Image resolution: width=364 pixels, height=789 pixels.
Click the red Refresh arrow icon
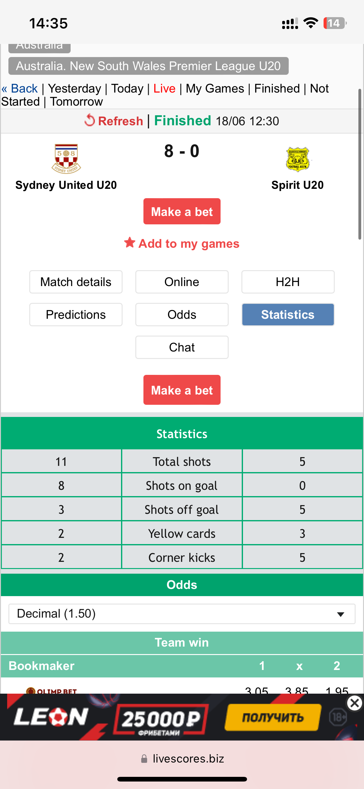click(90, 120)
